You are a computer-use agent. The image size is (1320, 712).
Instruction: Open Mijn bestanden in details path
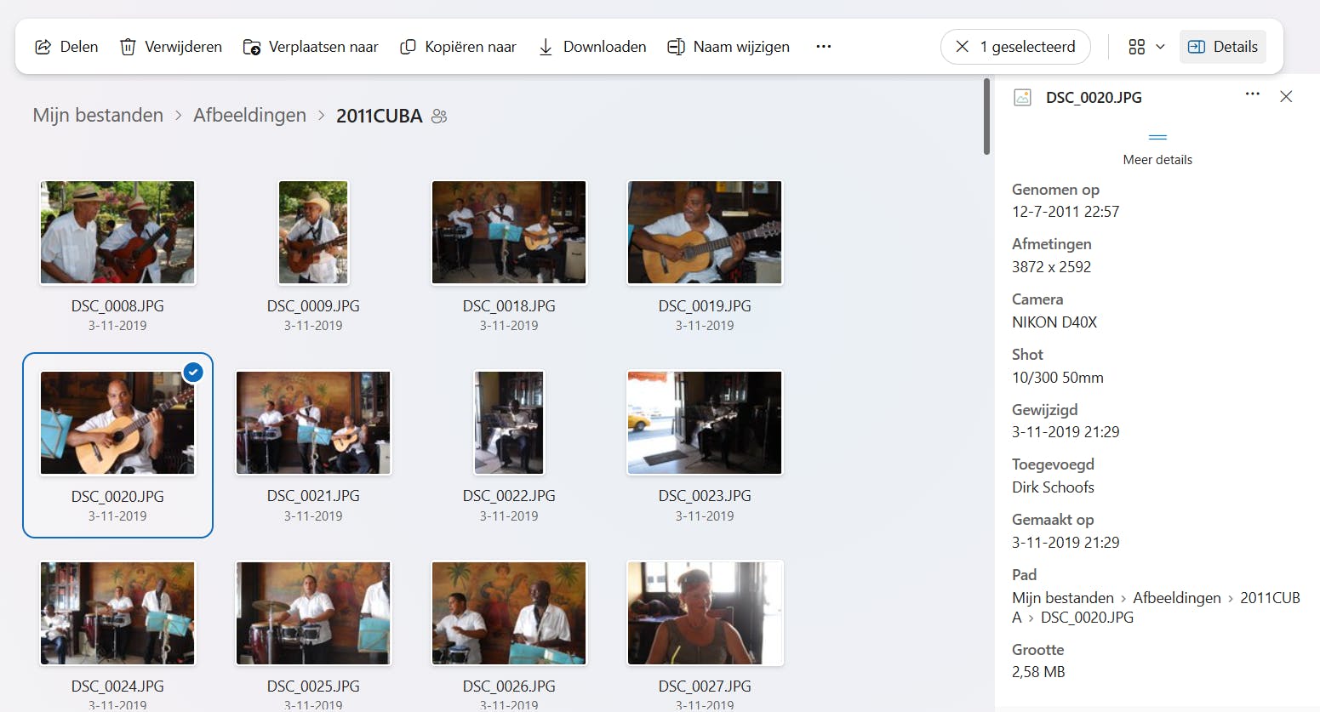pos(1063,598)
